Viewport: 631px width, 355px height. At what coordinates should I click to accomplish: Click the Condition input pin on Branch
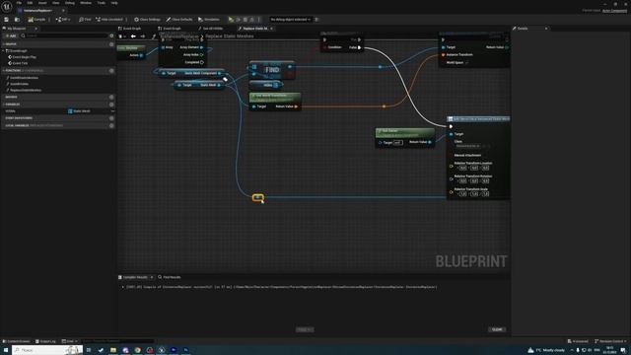324,47
